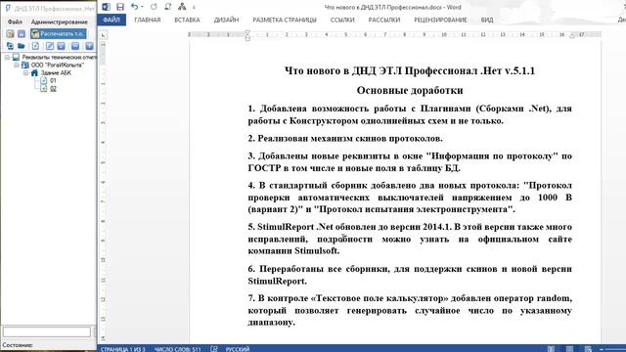Open the РЕЦЕНЗИРОВАНИЕ ribbon tab
Image resolution: width=626 pixels, height=352 pixels.
click(440, 20)
